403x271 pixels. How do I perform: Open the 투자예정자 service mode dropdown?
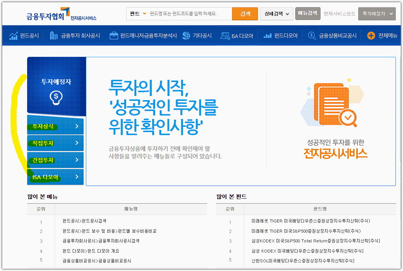click(377, 14)
